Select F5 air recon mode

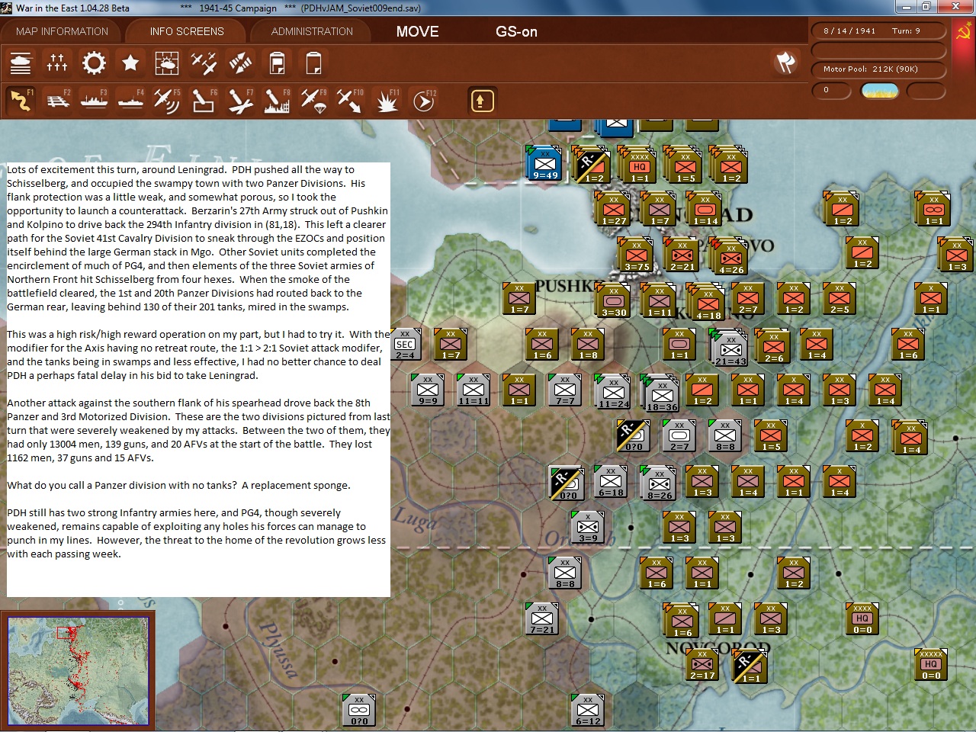tap(167, 101)
